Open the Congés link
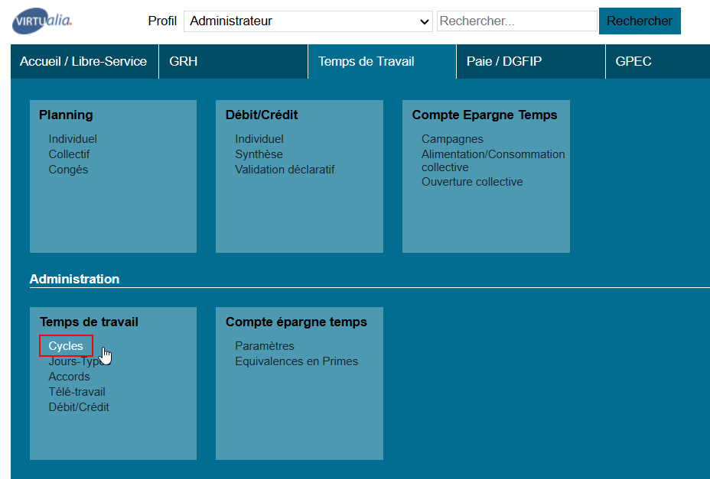This screenshot has width=710, height=479. pyautogui.click(x=68, y=170)
